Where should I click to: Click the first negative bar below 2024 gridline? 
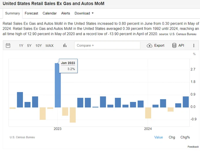pos(148,113)
